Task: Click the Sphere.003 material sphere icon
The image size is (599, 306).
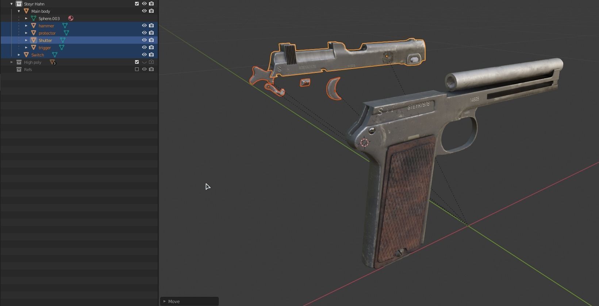Action: [71, 18]
